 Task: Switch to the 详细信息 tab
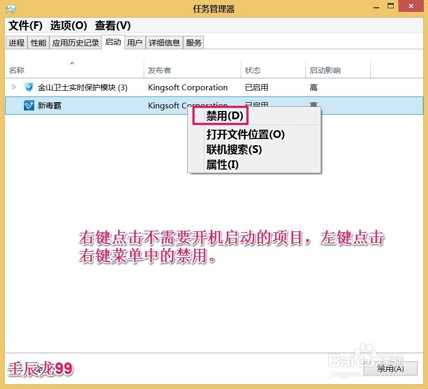164,43
